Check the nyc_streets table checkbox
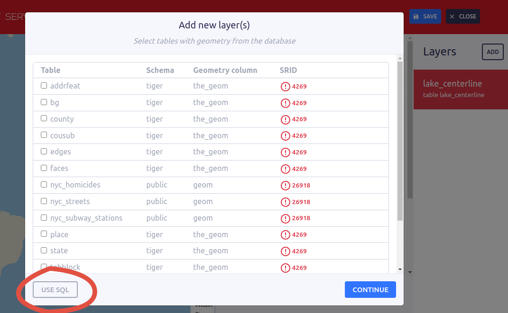 44,201
